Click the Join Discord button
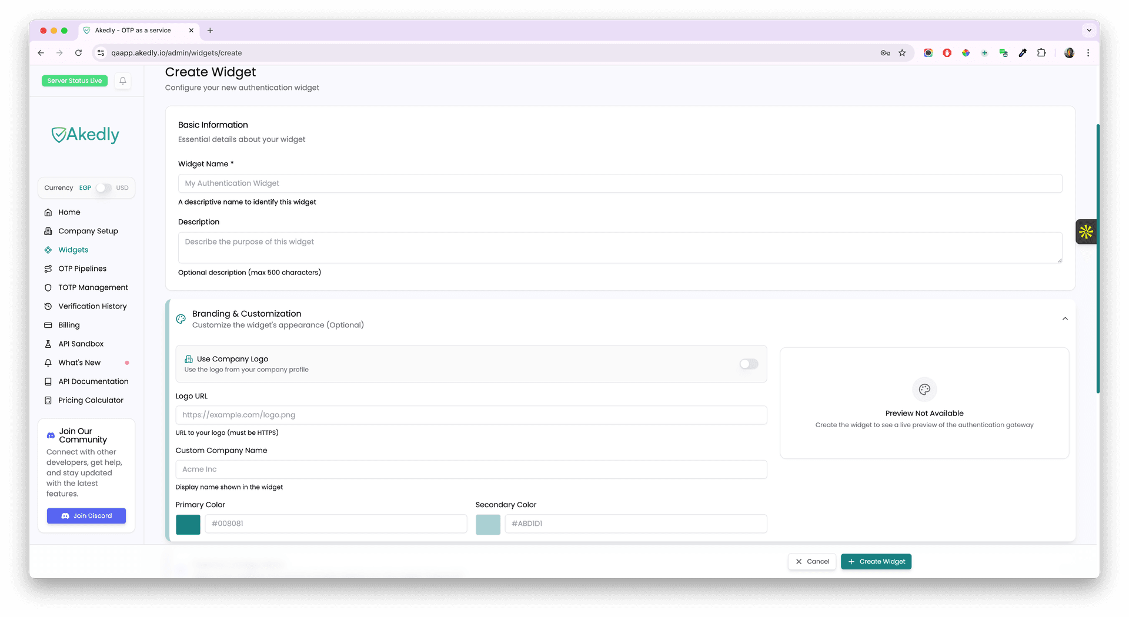 (x=86, y=516)
